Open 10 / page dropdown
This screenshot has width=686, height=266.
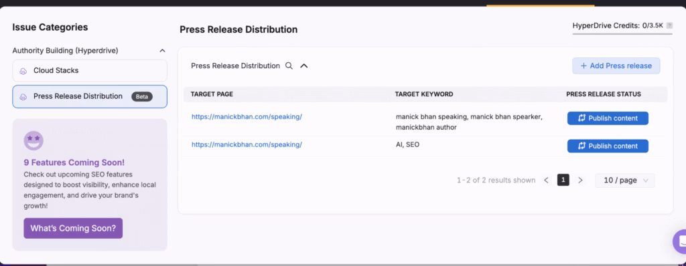click(x=625, y=180)
